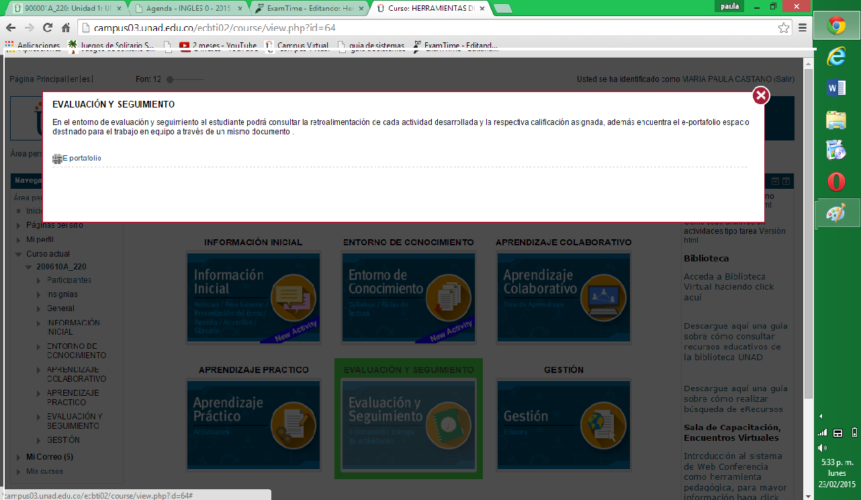The image size is (861, 500).
Task: Open the Juegos de Solitario bookmark
Action: pyautogui.click(x=111, y=46)
